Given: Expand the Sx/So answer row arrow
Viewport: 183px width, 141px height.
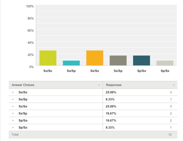Looking at the screenshot, I should [x=13, y=106].
